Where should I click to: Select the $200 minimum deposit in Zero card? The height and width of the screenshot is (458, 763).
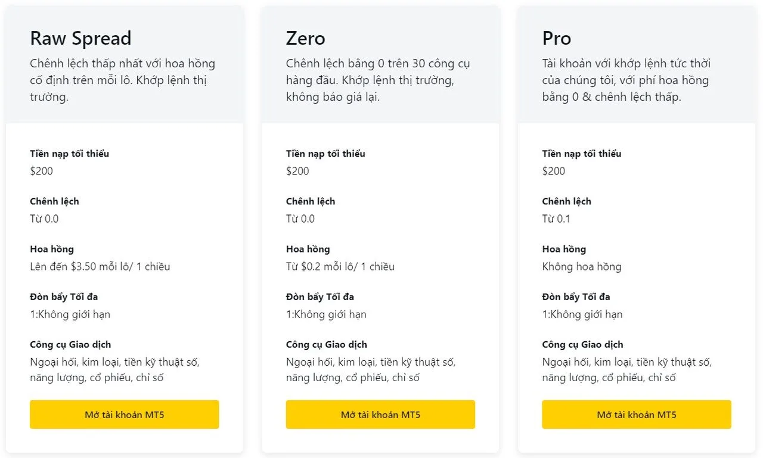coord(297,171)
